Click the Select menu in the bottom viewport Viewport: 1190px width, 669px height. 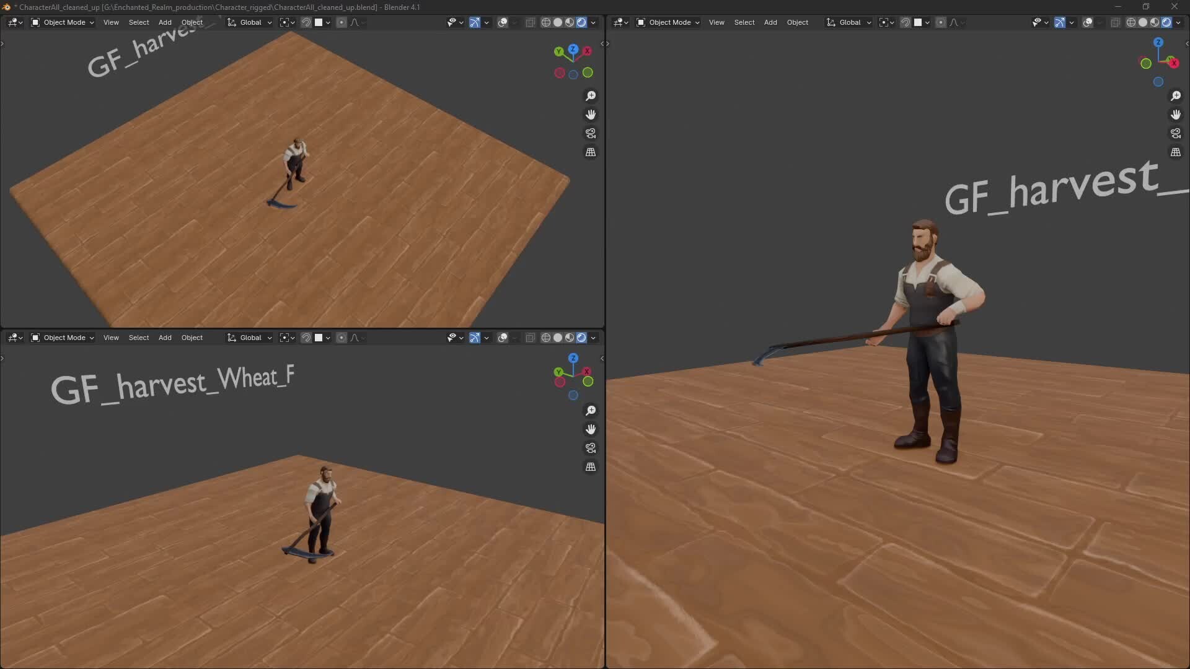click(x=138, y=338)
